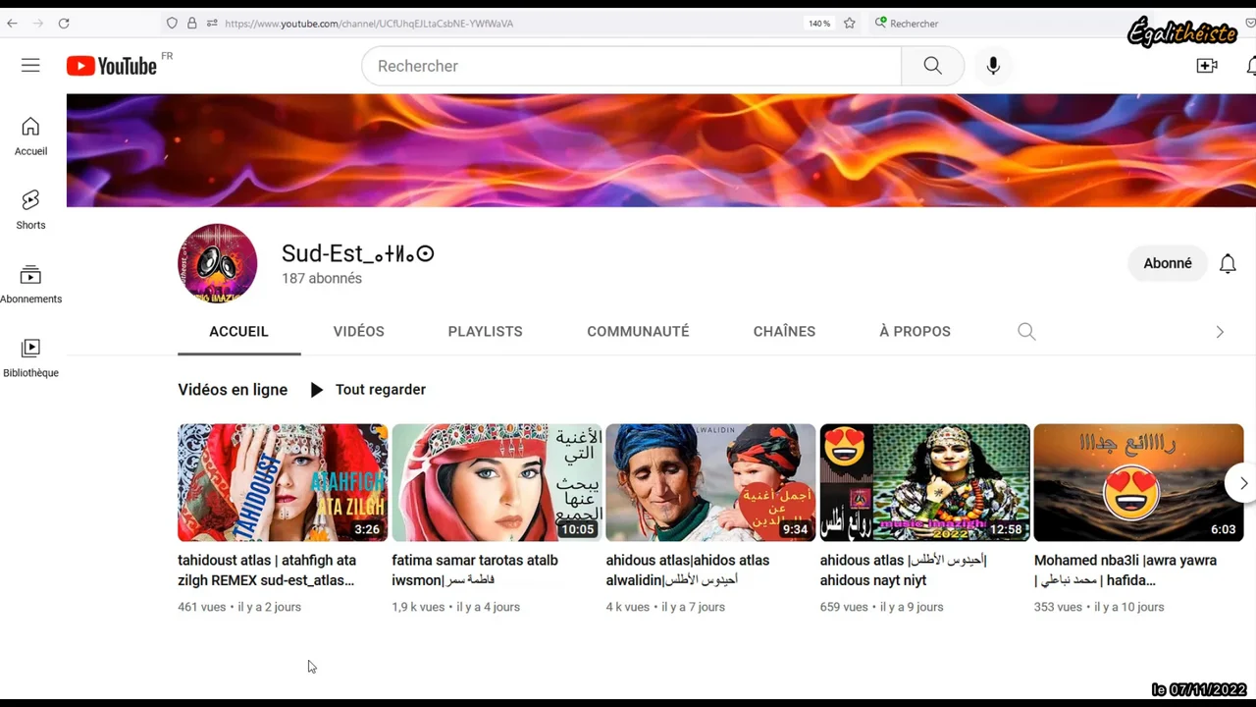This screenshot has height=707, width=1256.
Task: Open the 9:34 alwalidin video thumbnail
Action: (710, 483)
